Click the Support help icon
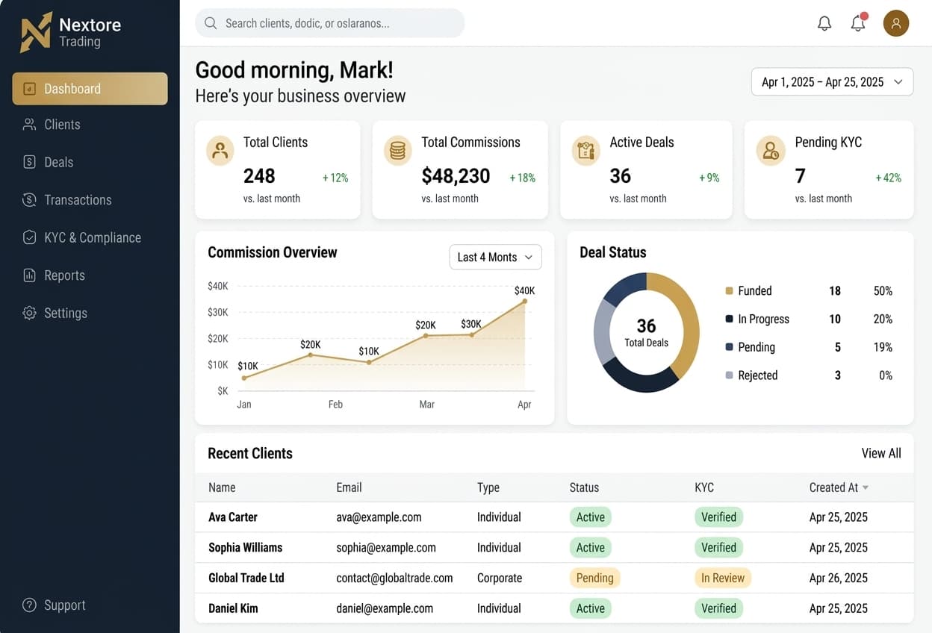932x633 pixels. (x=30, y=605)
